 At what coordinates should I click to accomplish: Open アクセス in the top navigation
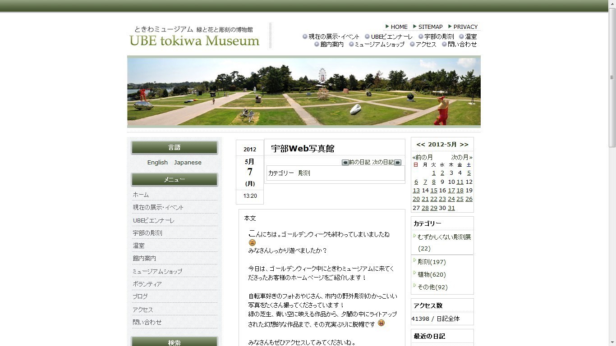pos(426,45)
